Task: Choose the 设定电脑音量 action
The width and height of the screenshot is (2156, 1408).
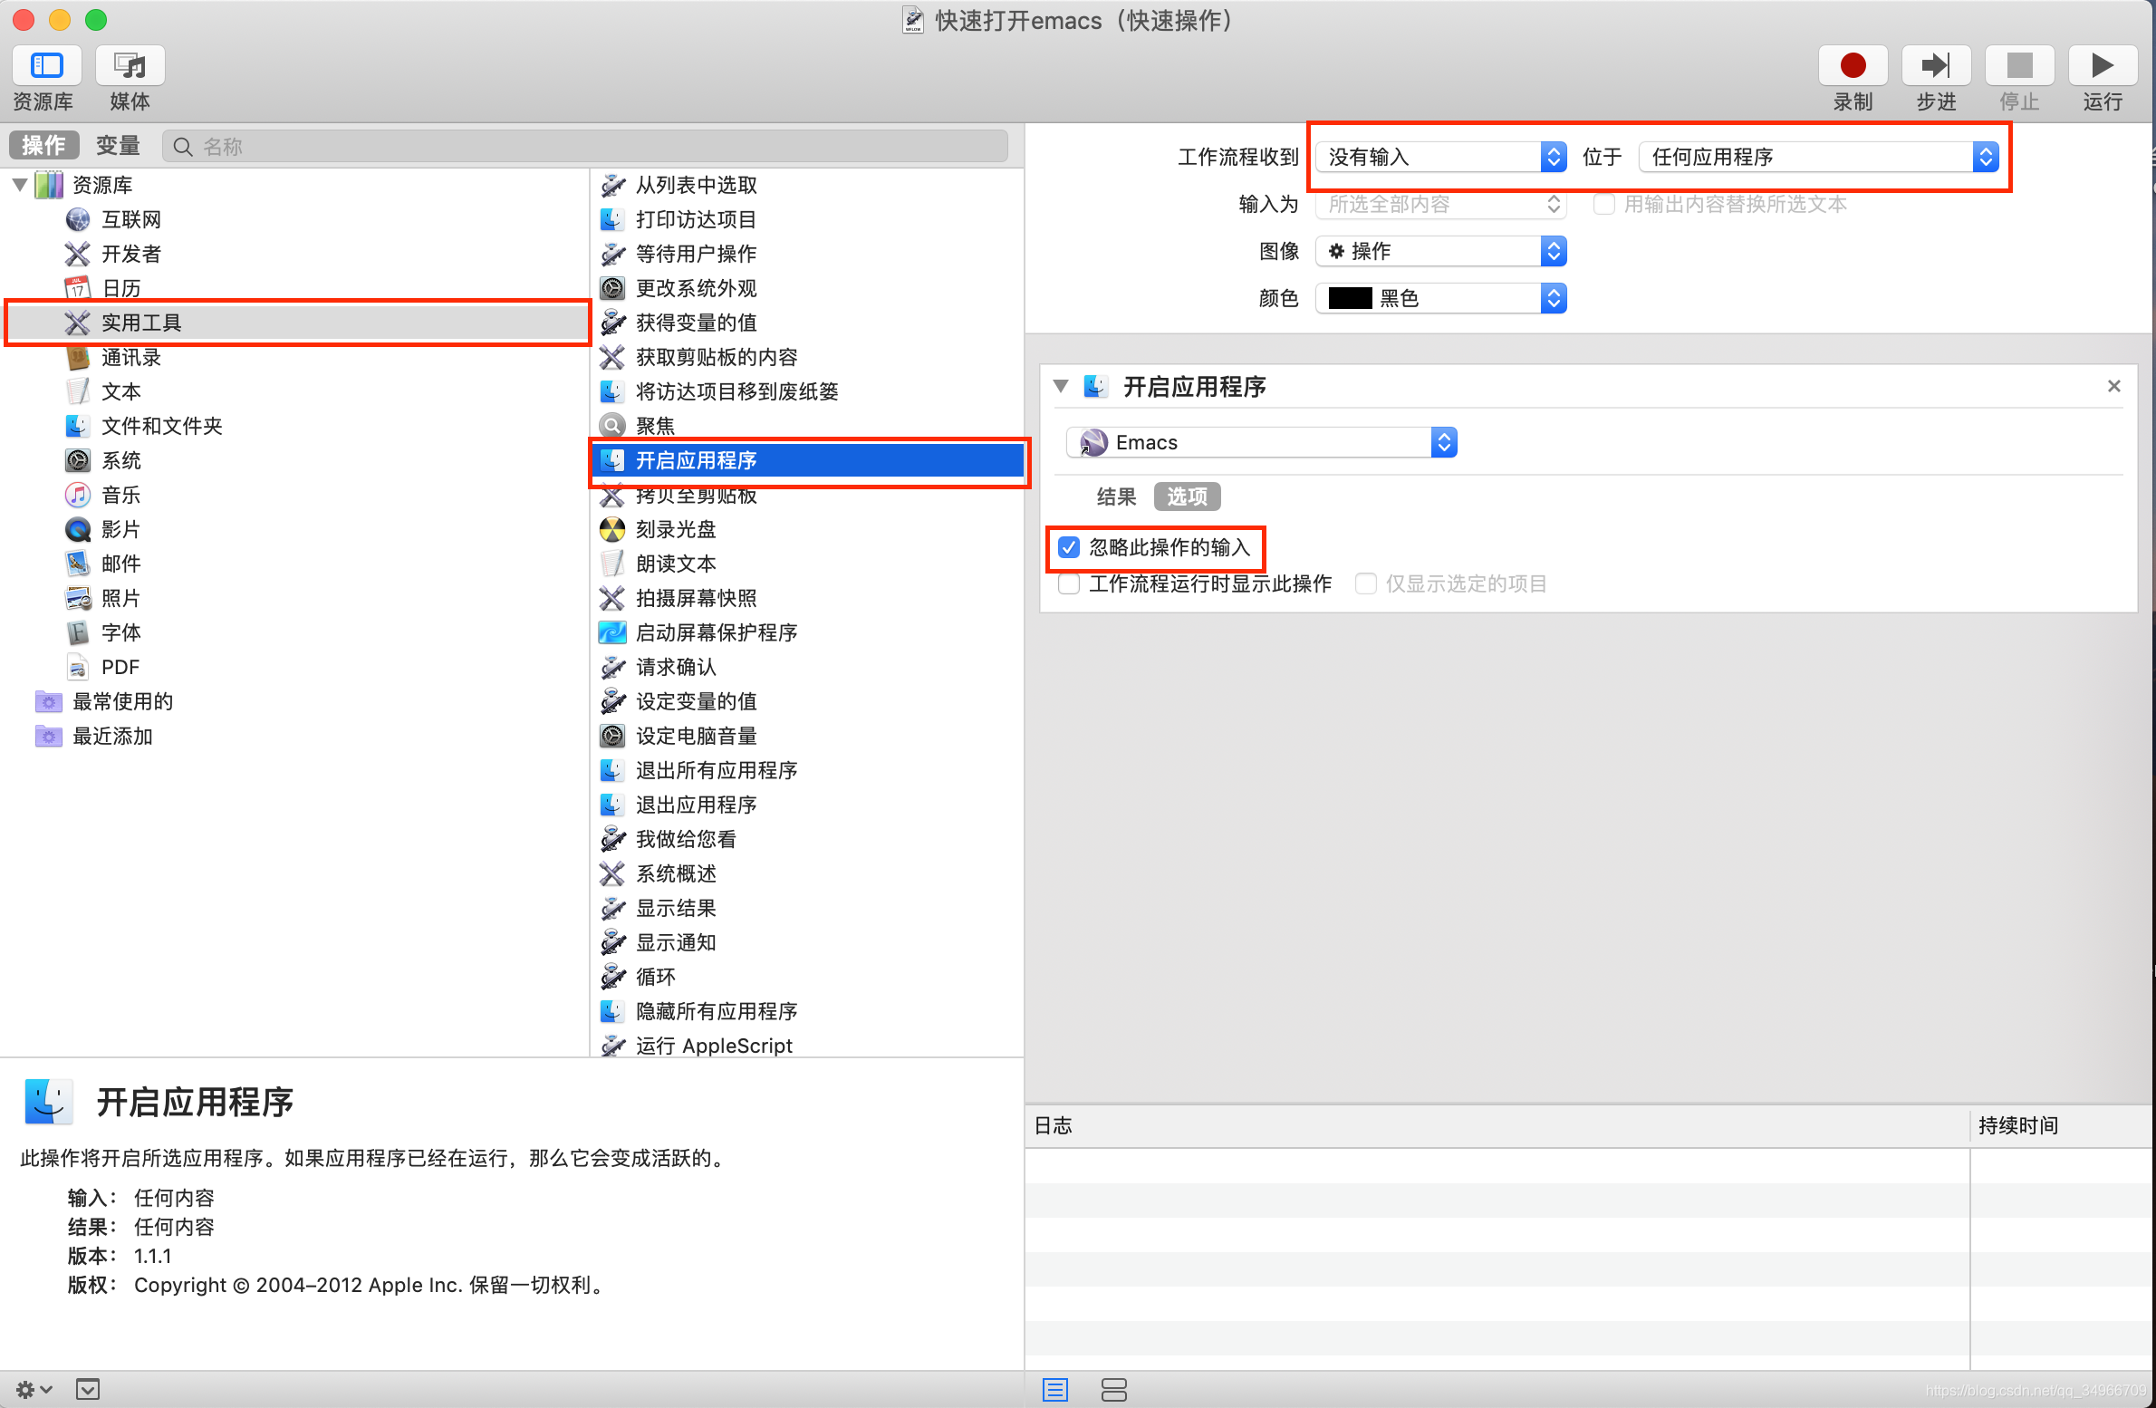Action: click(x=696, y=736)
